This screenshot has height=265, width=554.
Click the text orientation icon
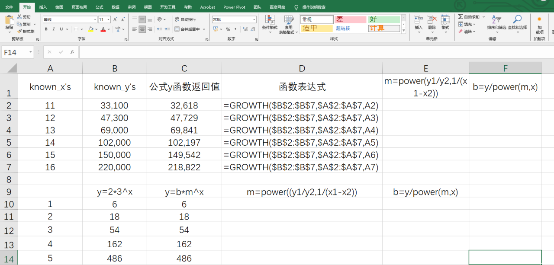[160, 19]
